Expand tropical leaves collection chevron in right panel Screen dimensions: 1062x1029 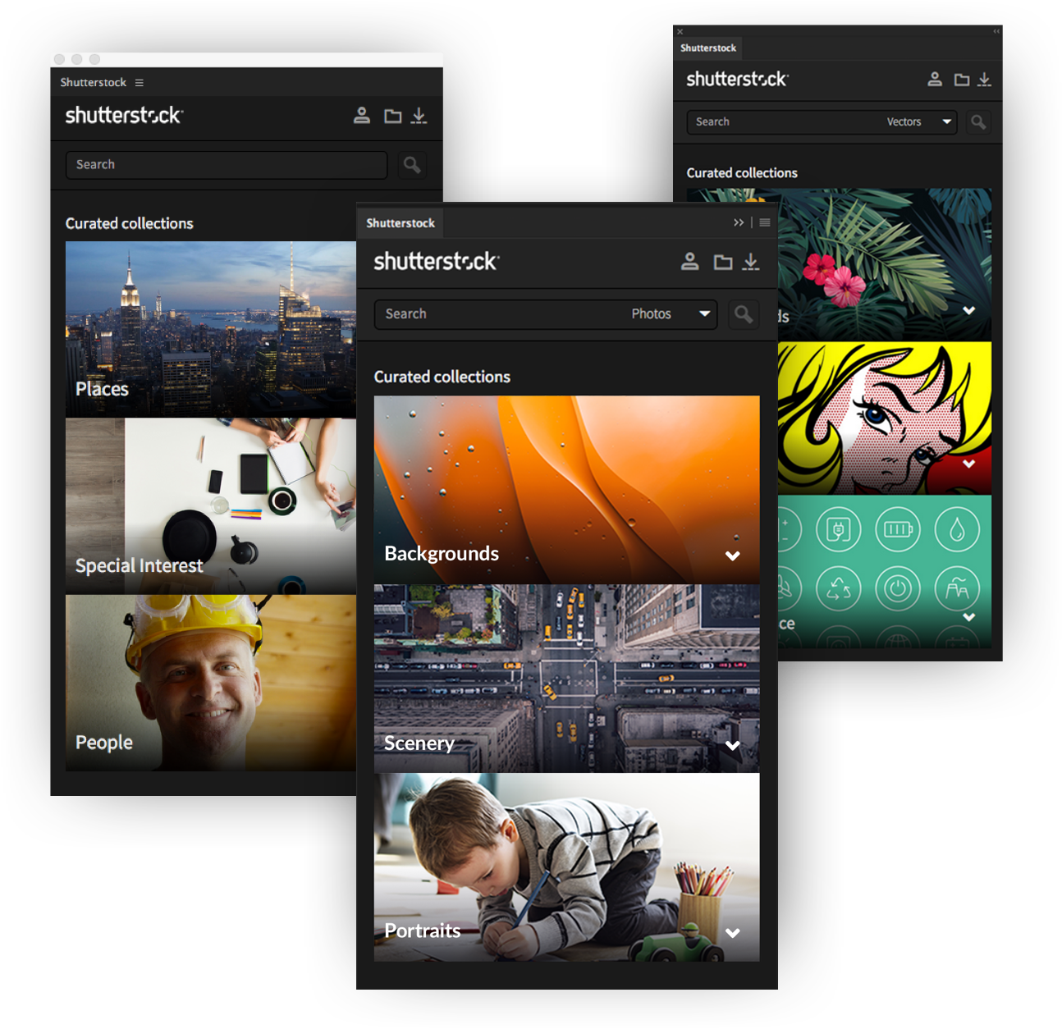pyautogui.click(x=969, y=310)
